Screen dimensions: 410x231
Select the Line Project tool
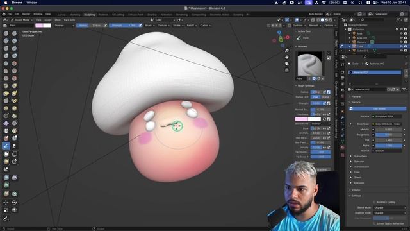click(x=6, y=169)
